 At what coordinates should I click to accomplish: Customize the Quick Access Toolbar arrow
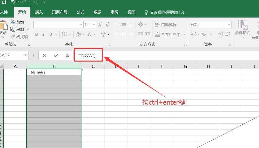click(44, 2)
